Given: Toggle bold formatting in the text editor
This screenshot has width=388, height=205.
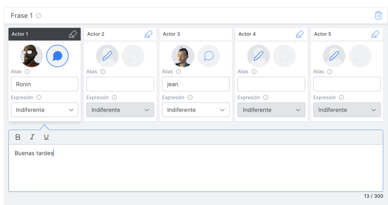Looking at the screenshot, I should (18, 137).
